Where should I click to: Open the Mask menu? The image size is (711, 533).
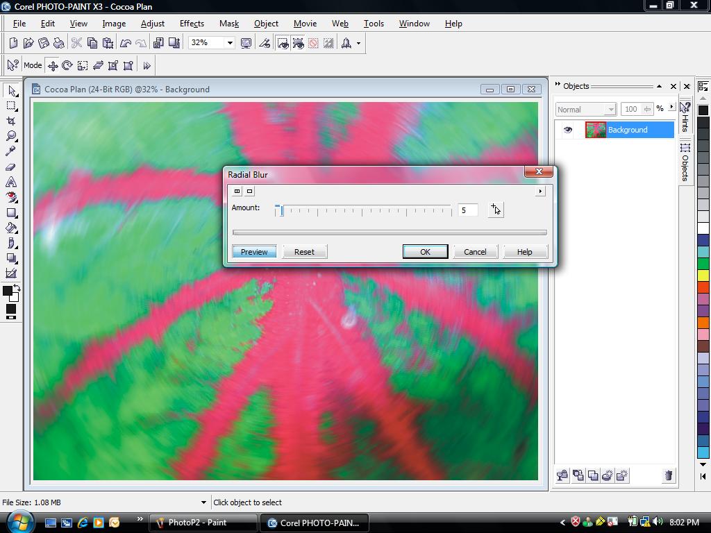point(229,24)
